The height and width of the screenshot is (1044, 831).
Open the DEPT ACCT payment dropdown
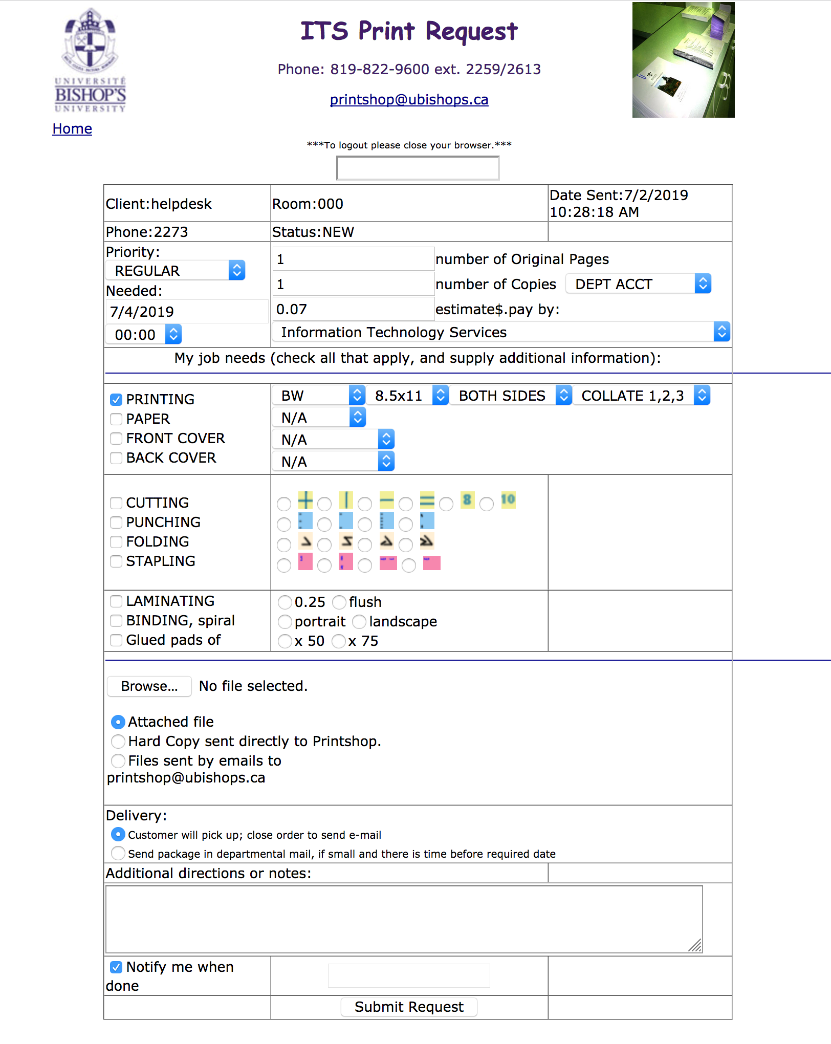639,284
